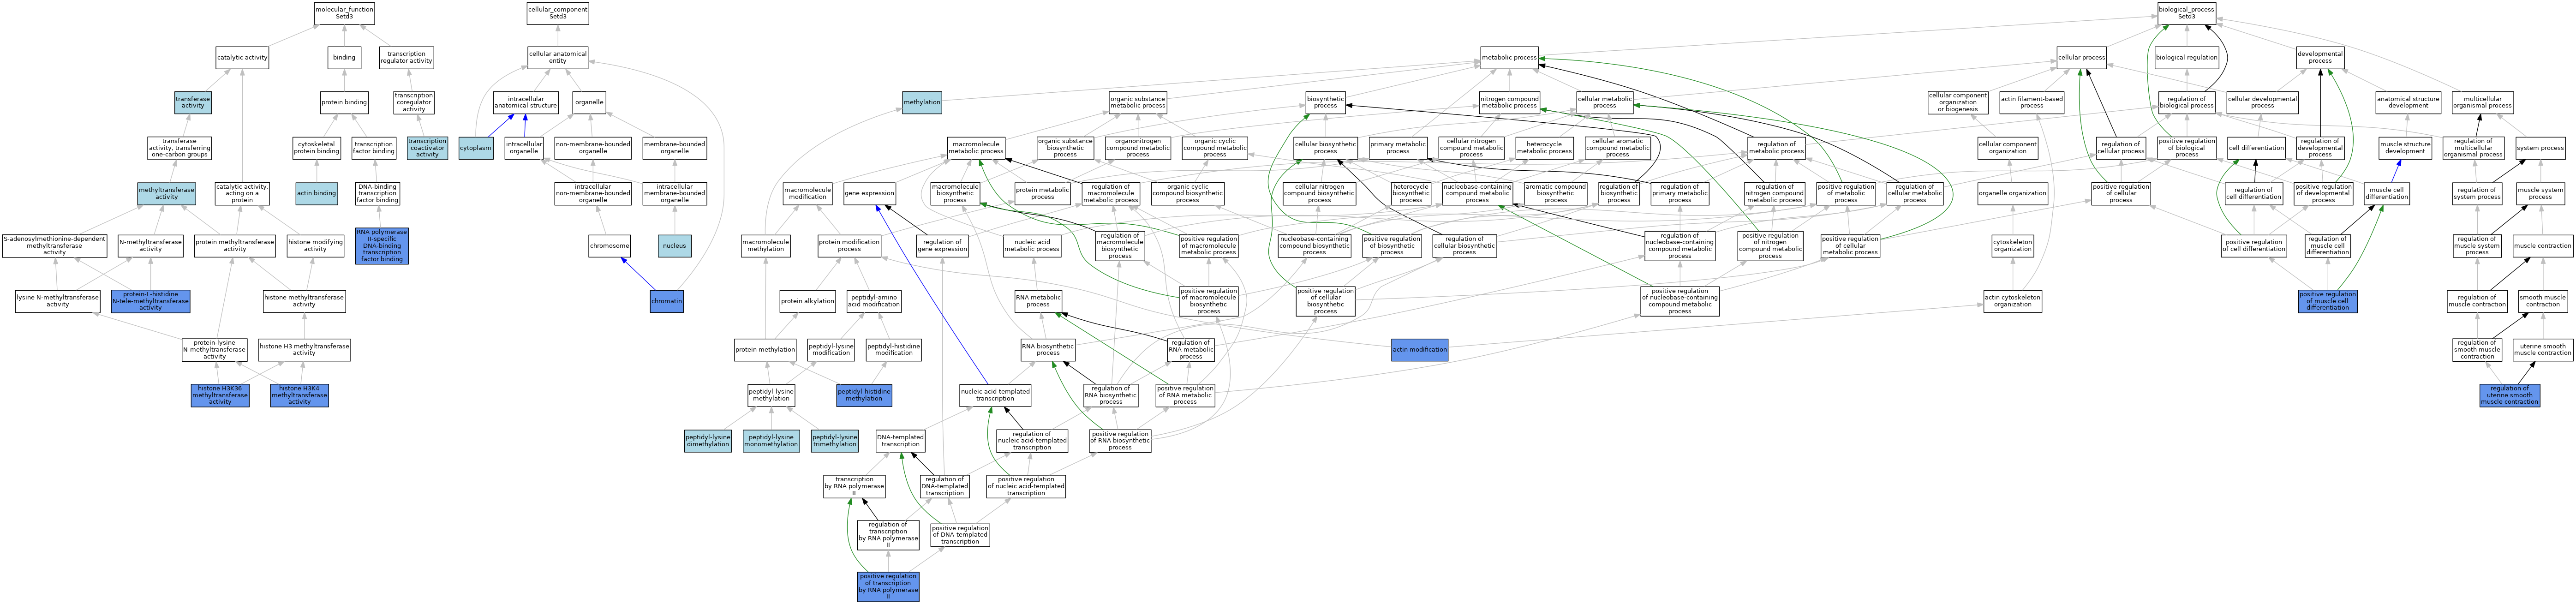Select the organelle organization node
Image resolution: width=2576 pixels, height=604 pixels.
(2013, 194)
